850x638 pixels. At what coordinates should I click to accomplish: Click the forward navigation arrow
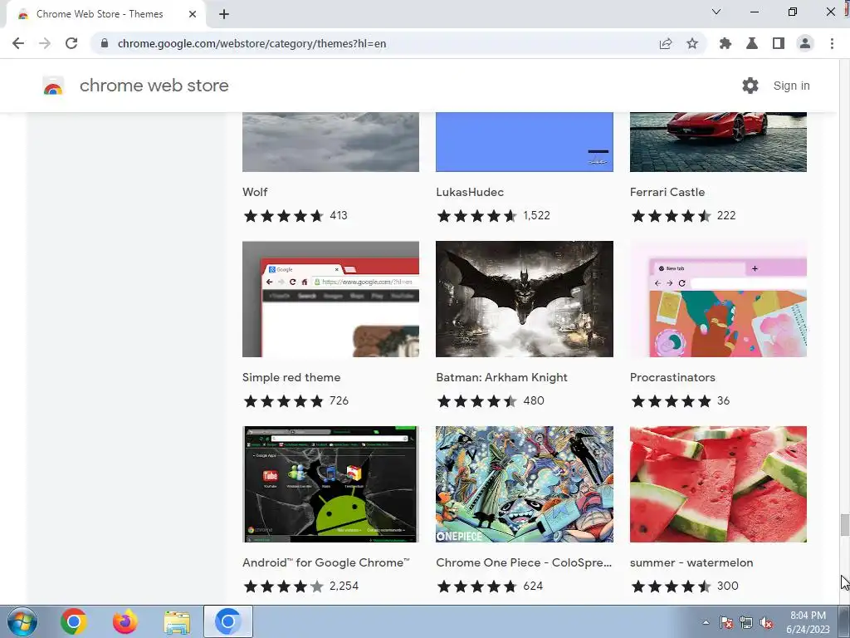point(45,43)
